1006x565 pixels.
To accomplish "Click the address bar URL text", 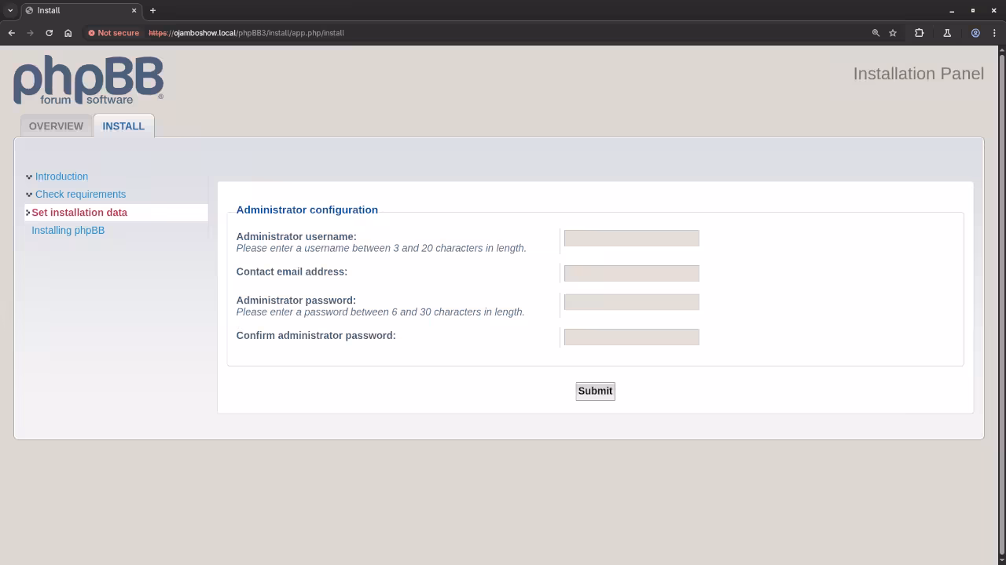I will point(246,33).
